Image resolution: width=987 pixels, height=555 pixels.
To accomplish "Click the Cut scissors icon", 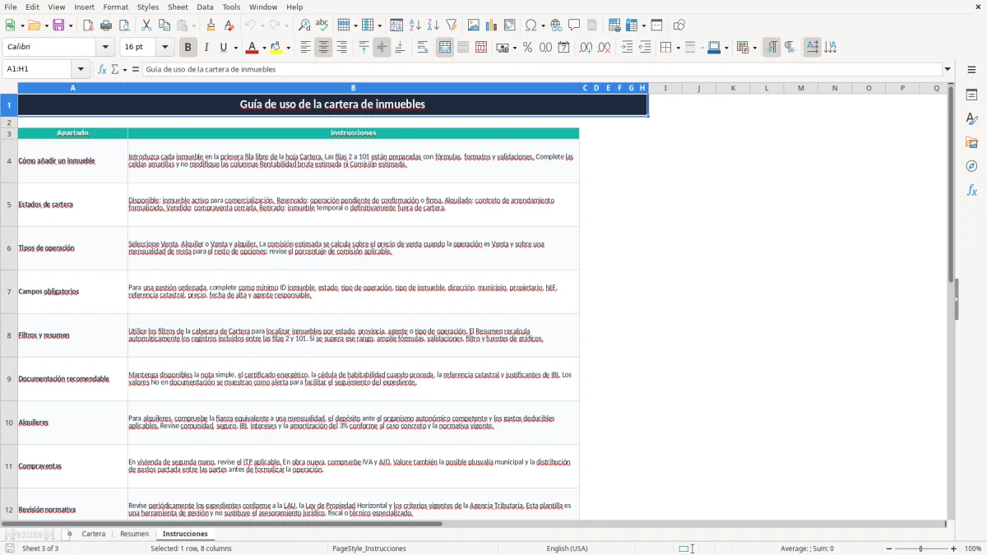I will point(146,25).
